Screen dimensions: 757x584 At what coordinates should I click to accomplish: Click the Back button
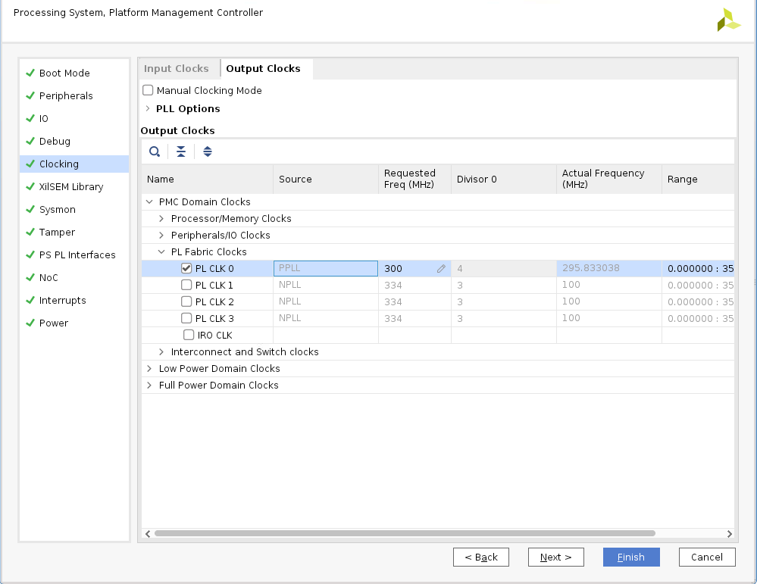click(x=481, y=557)
